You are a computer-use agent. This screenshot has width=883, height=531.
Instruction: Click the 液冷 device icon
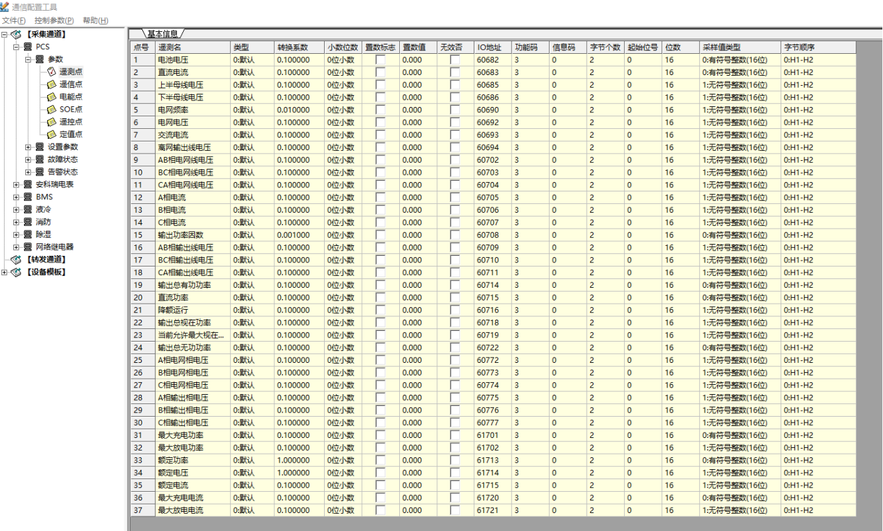28,209
